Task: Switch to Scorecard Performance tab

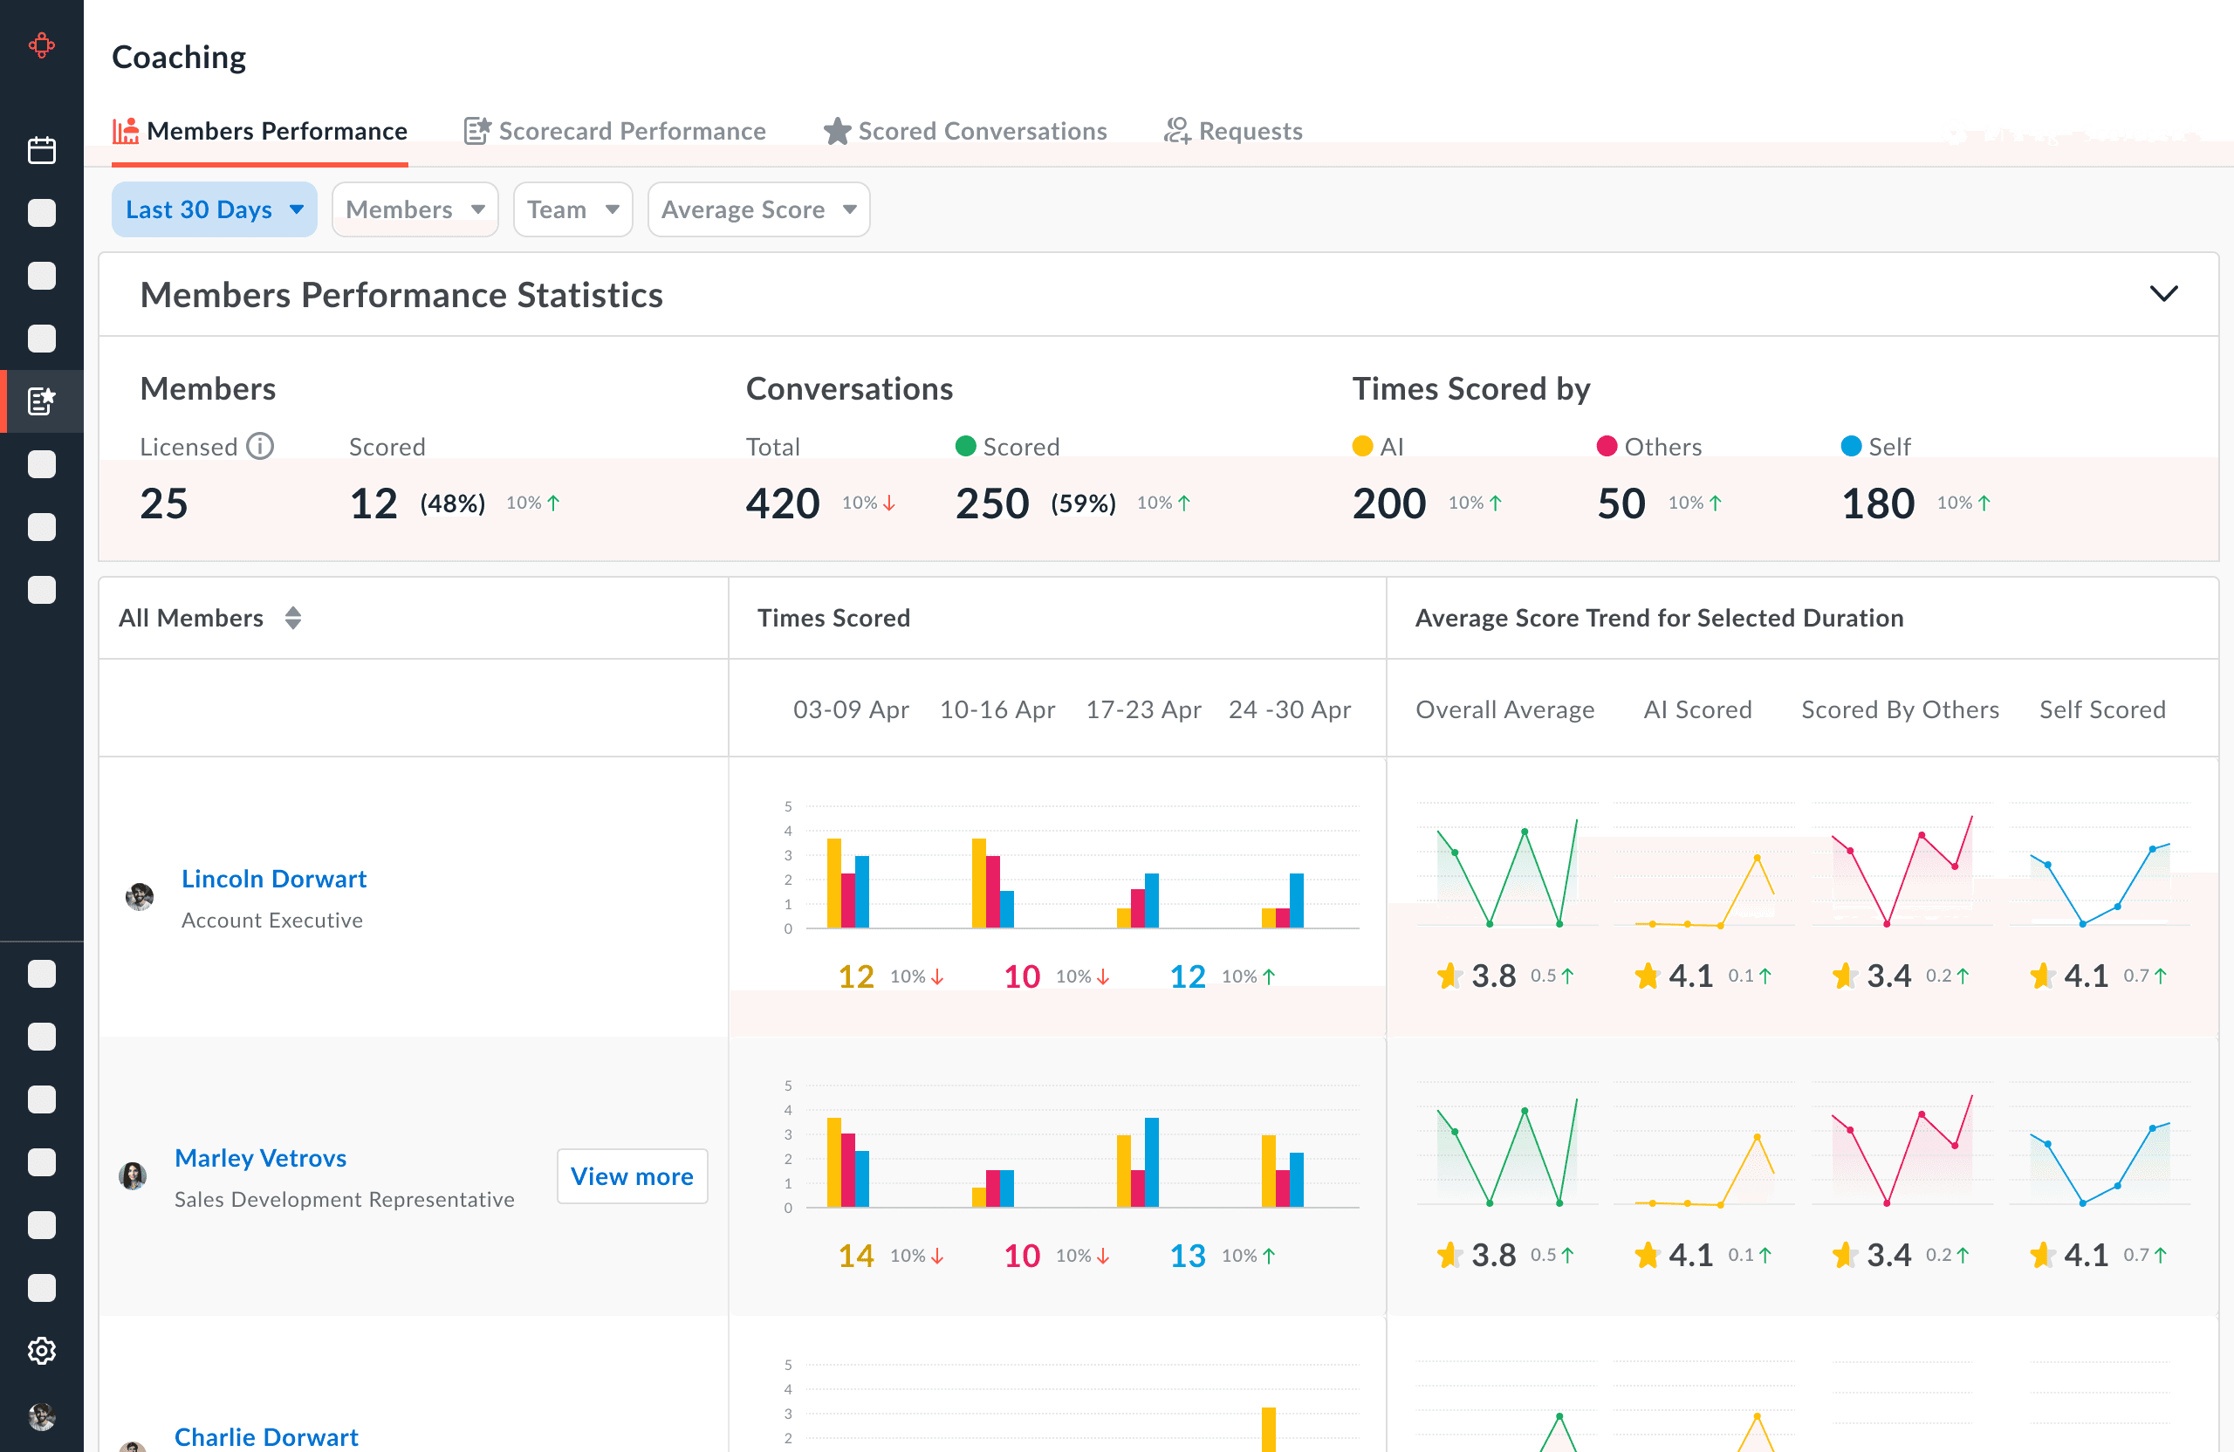Action: pos(615,131)
